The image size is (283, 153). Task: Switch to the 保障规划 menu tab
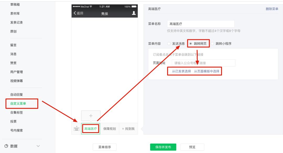tap(110, 128)
